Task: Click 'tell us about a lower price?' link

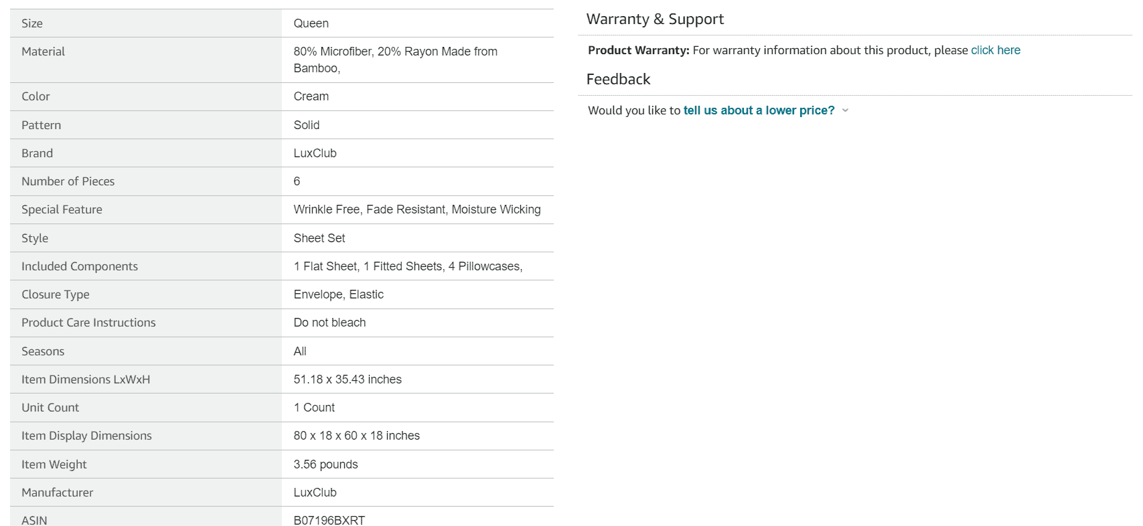Action: point(759,110)
